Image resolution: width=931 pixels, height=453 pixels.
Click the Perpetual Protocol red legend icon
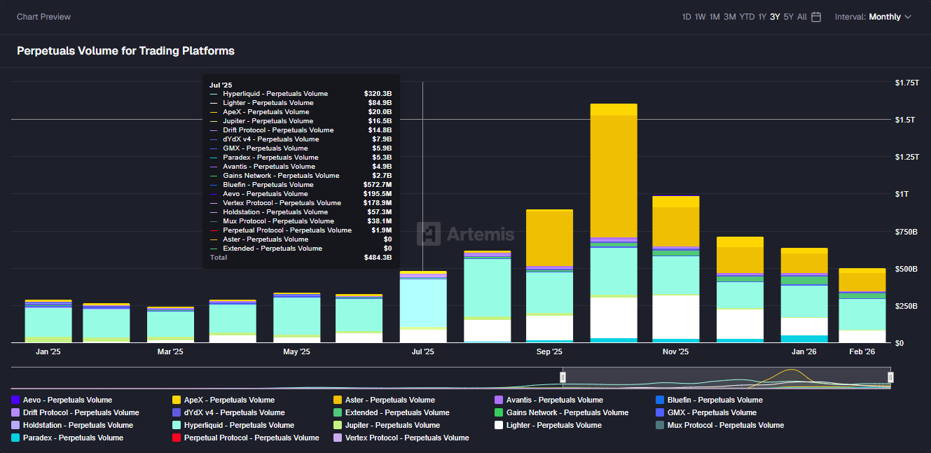177,438
